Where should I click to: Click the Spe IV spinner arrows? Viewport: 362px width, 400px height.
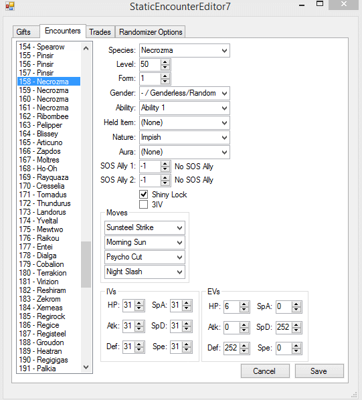(x=187, y=346)
